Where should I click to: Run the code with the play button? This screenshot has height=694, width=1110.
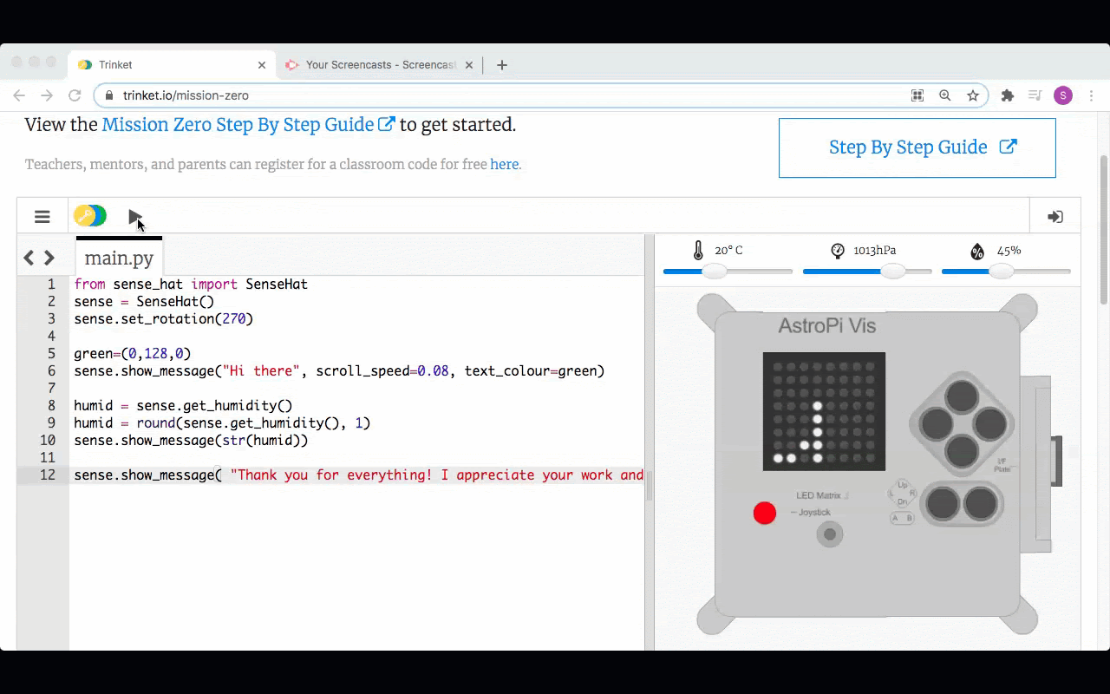click(x=134, y=217)
